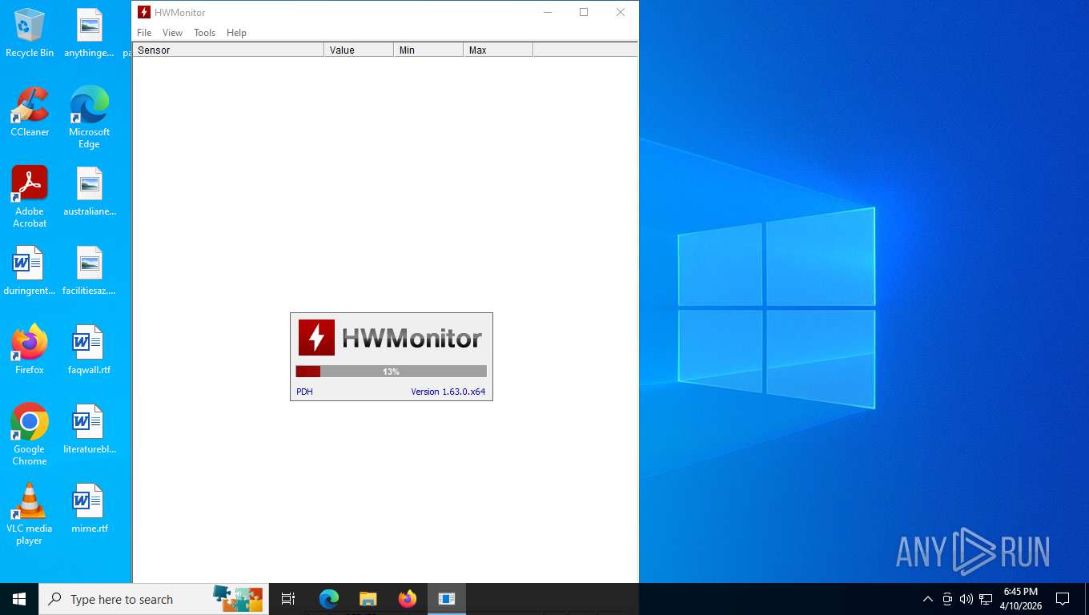This screenshot has width=1089, height=615.
Task: Launch Firefox from the taskbar
Action: [408, 599]
